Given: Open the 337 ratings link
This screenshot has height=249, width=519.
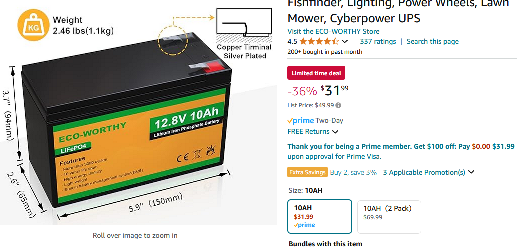Looking at the screenshot, I should tap(378, 41).
